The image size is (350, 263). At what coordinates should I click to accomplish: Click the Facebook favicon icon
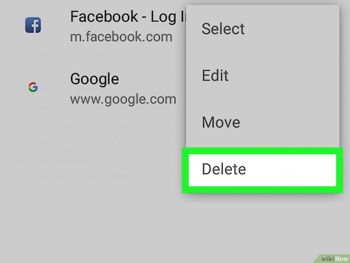[33, 25]
